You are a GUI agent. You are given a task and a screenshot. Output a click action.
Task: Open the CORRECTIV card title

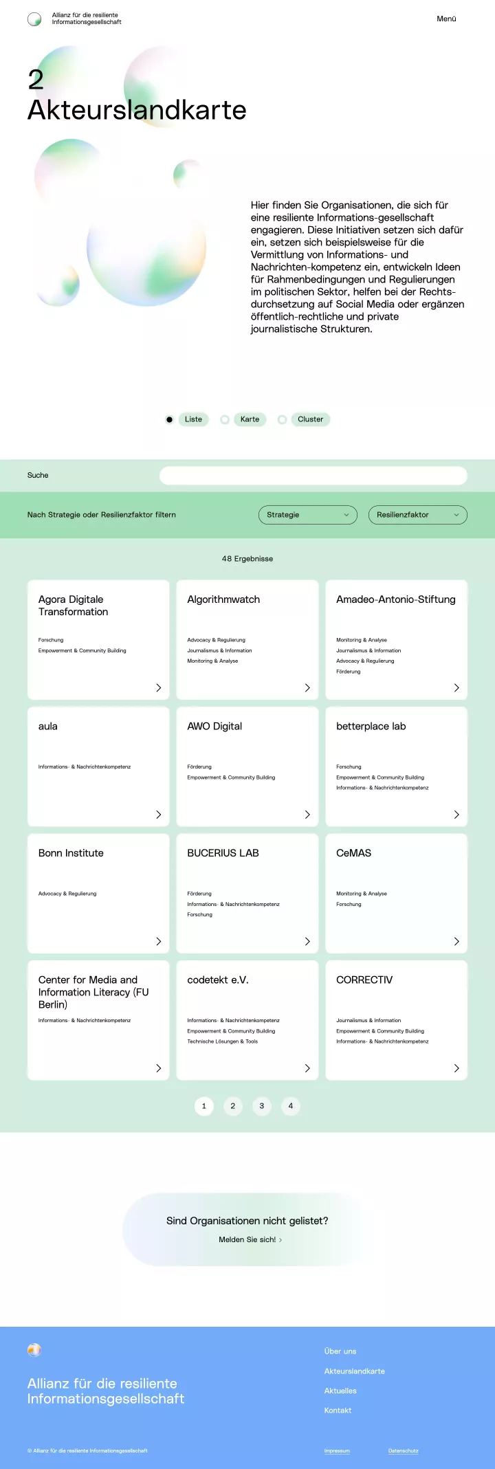(x=364, y=980)
